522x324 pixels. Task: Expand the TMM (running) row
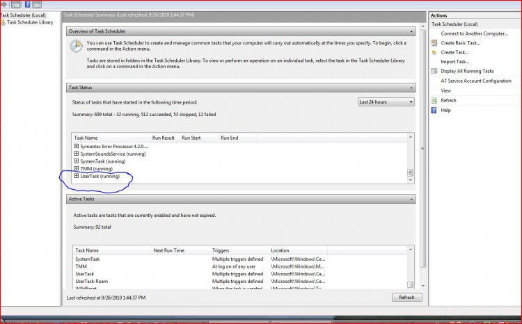point(77,168)
